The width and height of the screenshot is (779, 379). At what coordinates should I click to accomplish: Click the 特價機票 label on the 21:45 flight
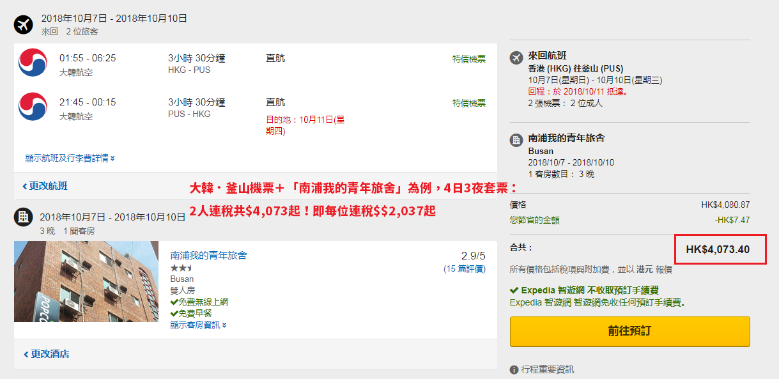(x=469, y=103)
